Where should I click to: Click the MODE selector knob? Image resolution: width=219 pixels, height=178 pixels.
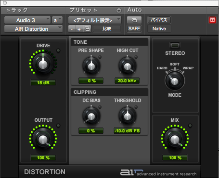[175, 81]
